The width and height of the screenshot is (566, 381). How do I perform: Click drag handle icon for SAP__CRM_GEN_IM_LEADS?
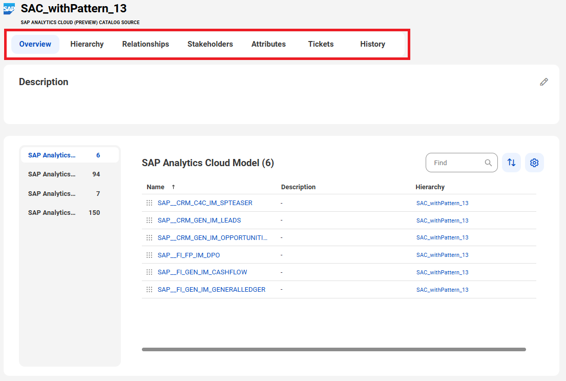coord(149,220)
